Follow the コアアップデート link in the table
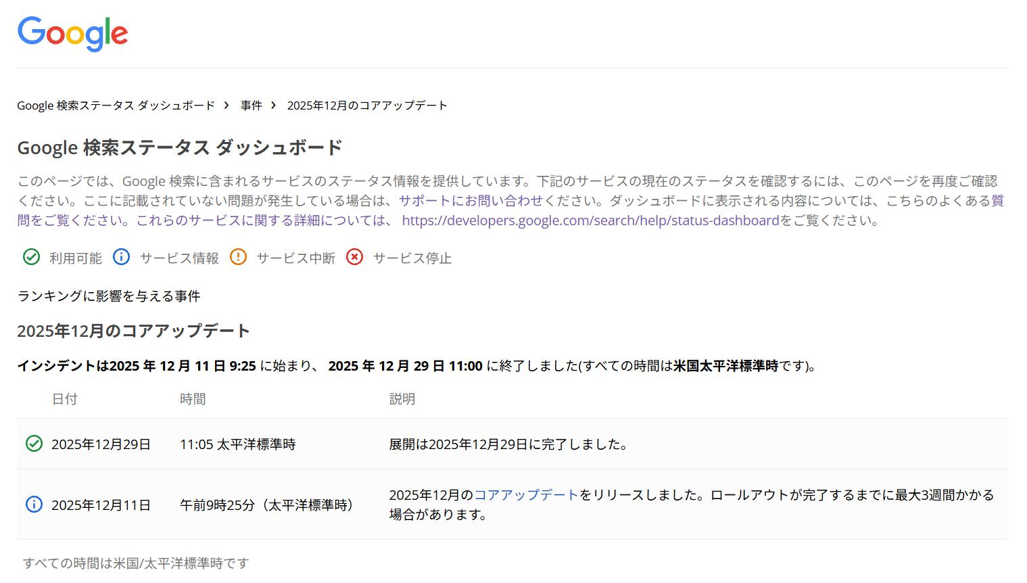The width and height of the screenshot is (1027, 583). 525,494
